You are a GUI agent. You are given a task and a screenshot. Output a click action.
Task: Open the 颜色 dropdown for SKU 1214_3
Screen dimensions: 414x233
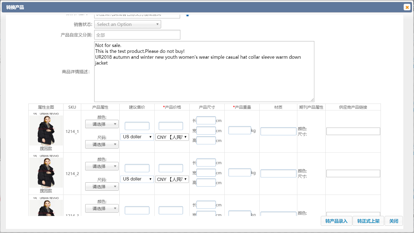click(x=102, y=208)
